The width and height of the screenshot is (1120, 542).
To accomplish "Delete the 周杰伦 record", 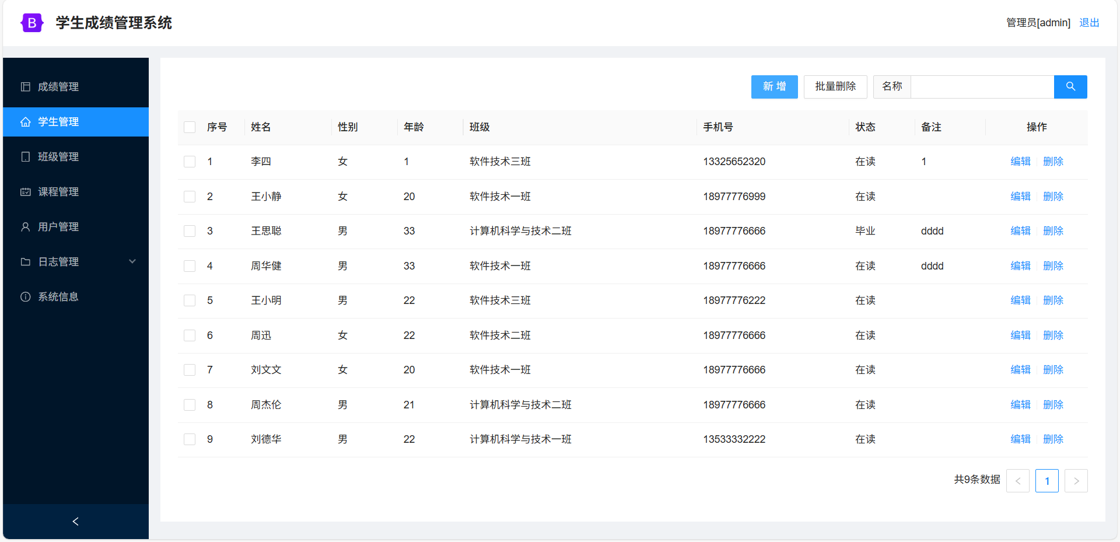I will pyautogui.click(x=1053, y=405).
